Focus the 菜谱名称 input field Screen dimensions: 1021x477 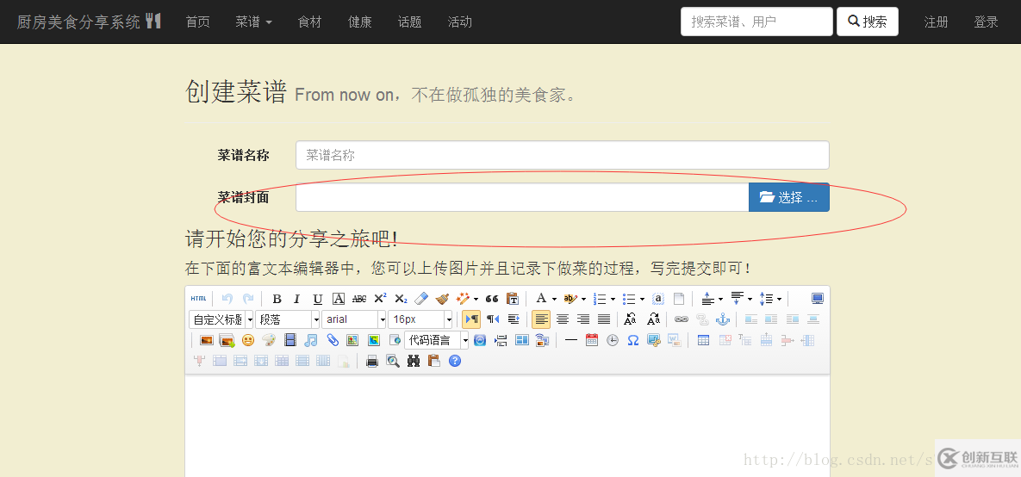pos(563,156)
